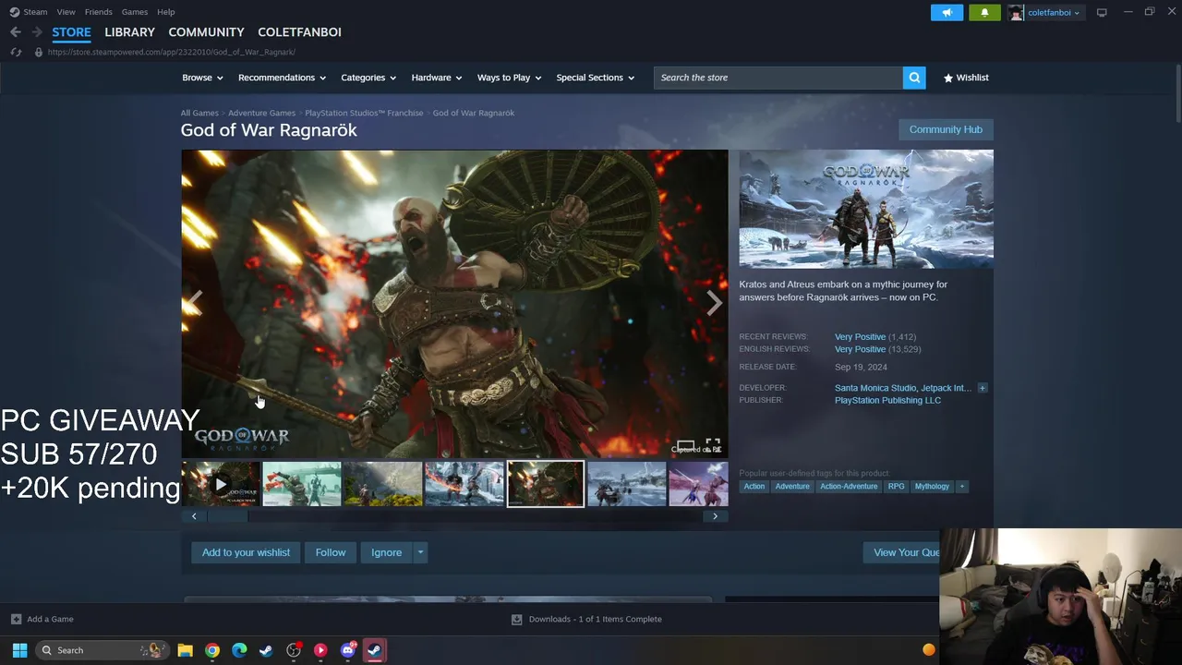Open the dropdown arrow beside Ignore
This screenshot has height=665, width=1182.
click(420, 552)
